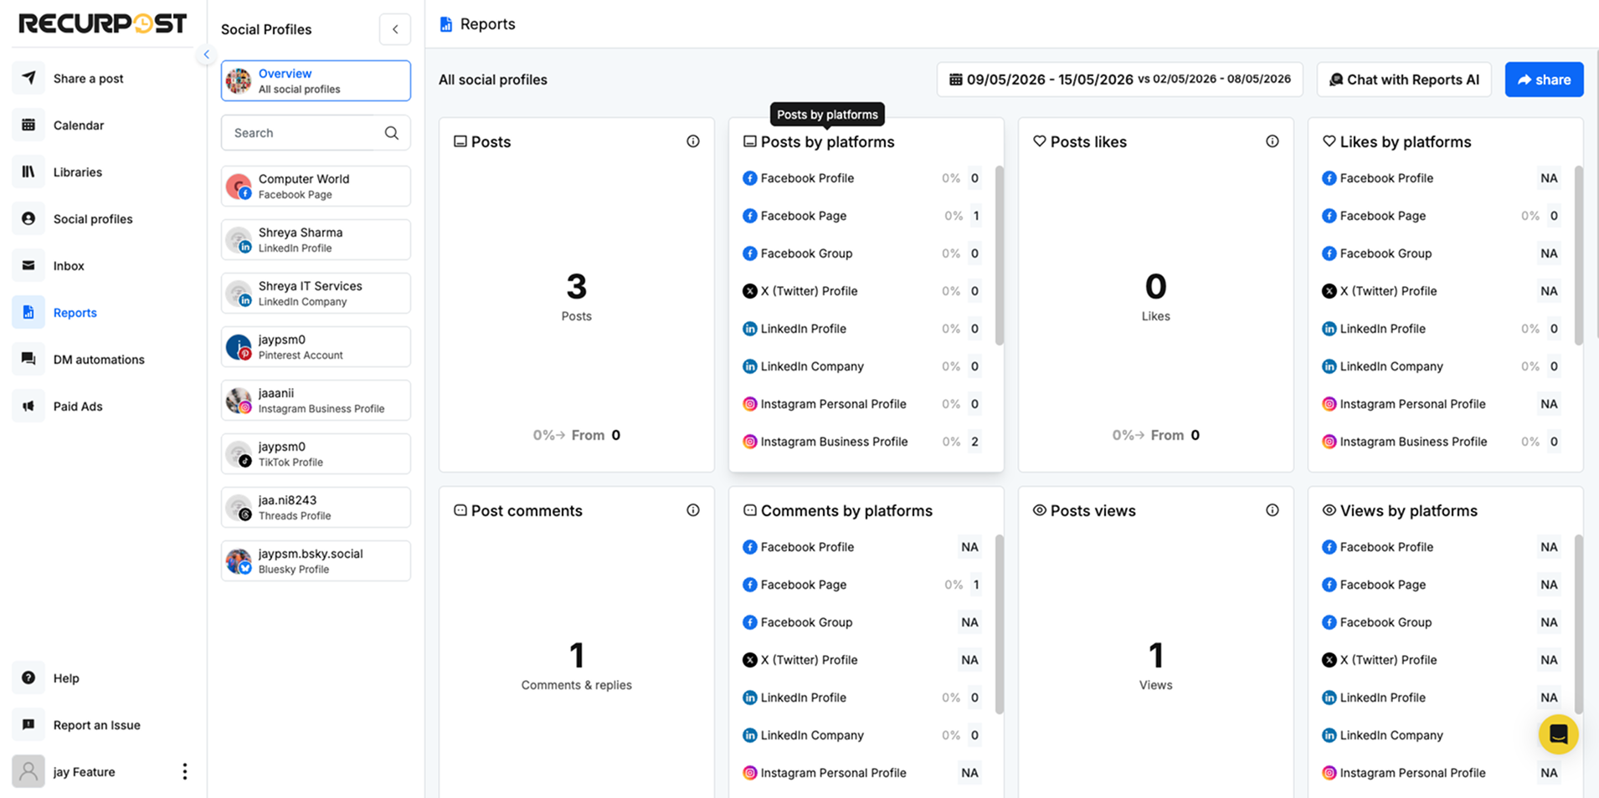Image resolution: width=1599 pixels, height=798 pixels.
Task: Click the Posts by platforms scrollbar
Action: pos(999,255)
